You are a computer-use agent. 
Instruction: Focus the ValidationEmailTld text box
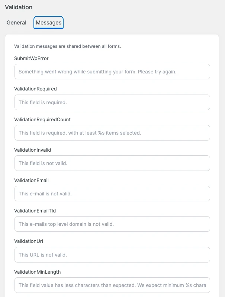[x=112, y=224]
